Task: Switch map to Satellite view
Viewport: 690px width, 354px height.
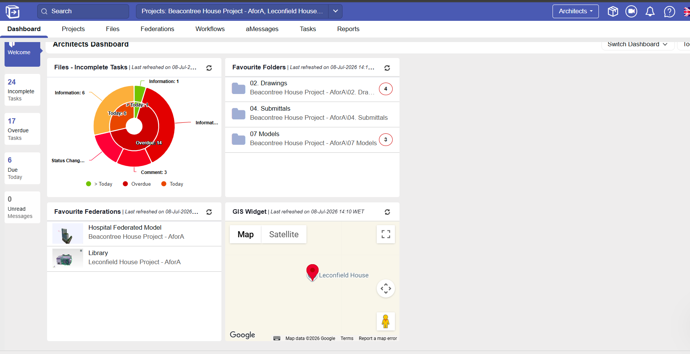Action: (284, 234)
